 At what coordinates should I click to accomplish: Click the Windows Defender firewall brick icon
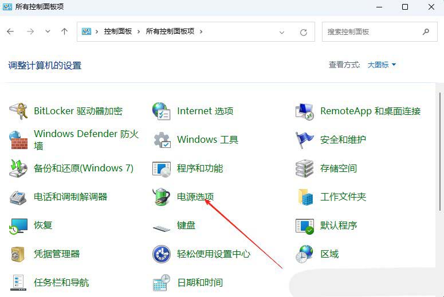click(19, 140)
